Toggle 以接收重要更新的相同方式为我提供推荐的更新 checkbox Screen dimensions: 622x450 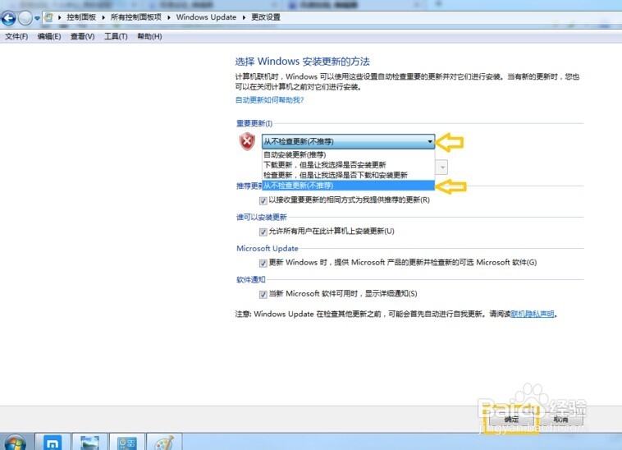tap(263, 201)
